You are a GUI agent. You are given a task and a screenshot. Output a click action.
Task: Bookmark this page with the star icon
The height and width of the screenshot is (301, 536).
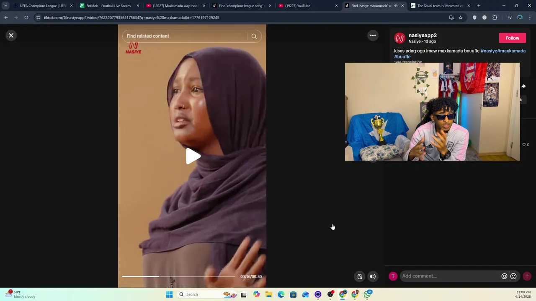pos(461,18)
